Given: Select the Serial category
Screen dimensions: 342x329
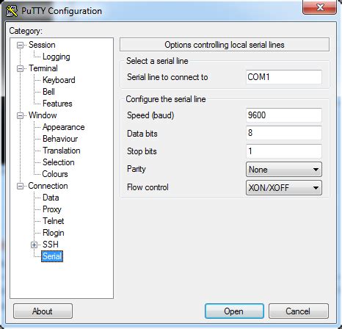Looking at the screenshot, I should click(x=52, y=256).
